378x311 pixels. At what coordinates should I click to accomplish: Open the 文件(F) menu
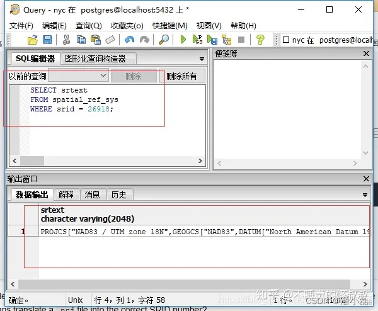pos(21,26)
